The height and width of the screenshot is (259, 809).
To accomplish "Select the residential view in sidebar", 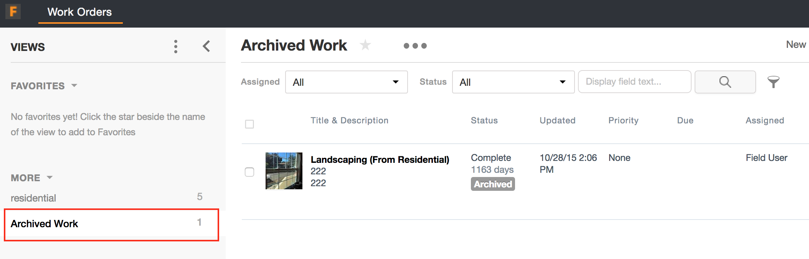I will tap(33, 198).
